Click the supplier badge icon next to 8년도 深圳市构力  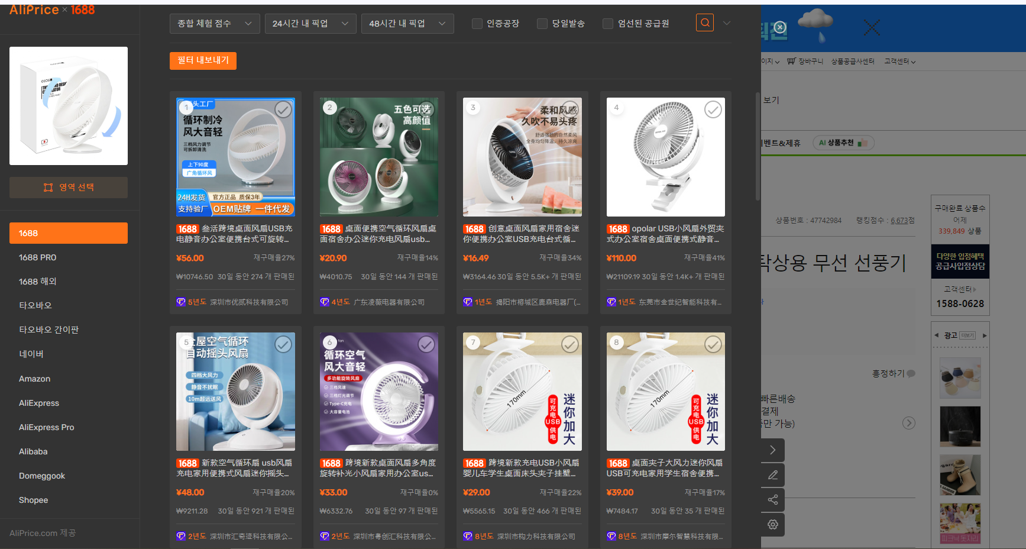pos(468,536)
